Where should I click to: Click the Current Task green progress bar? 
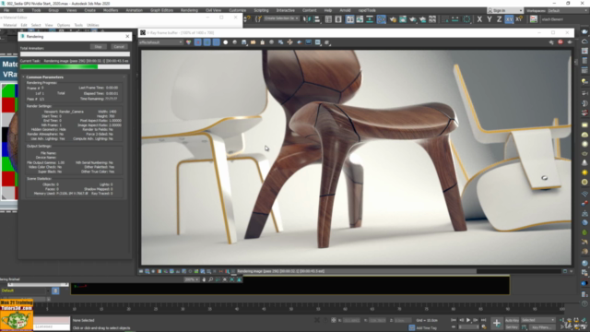tap(75, 66)
